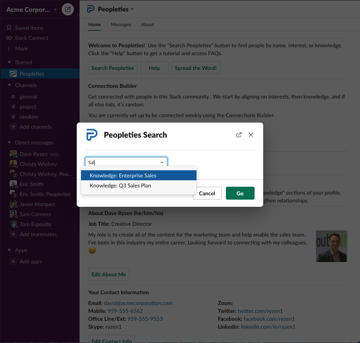Click the Add apps plus icon

click(x=13, y=262)
